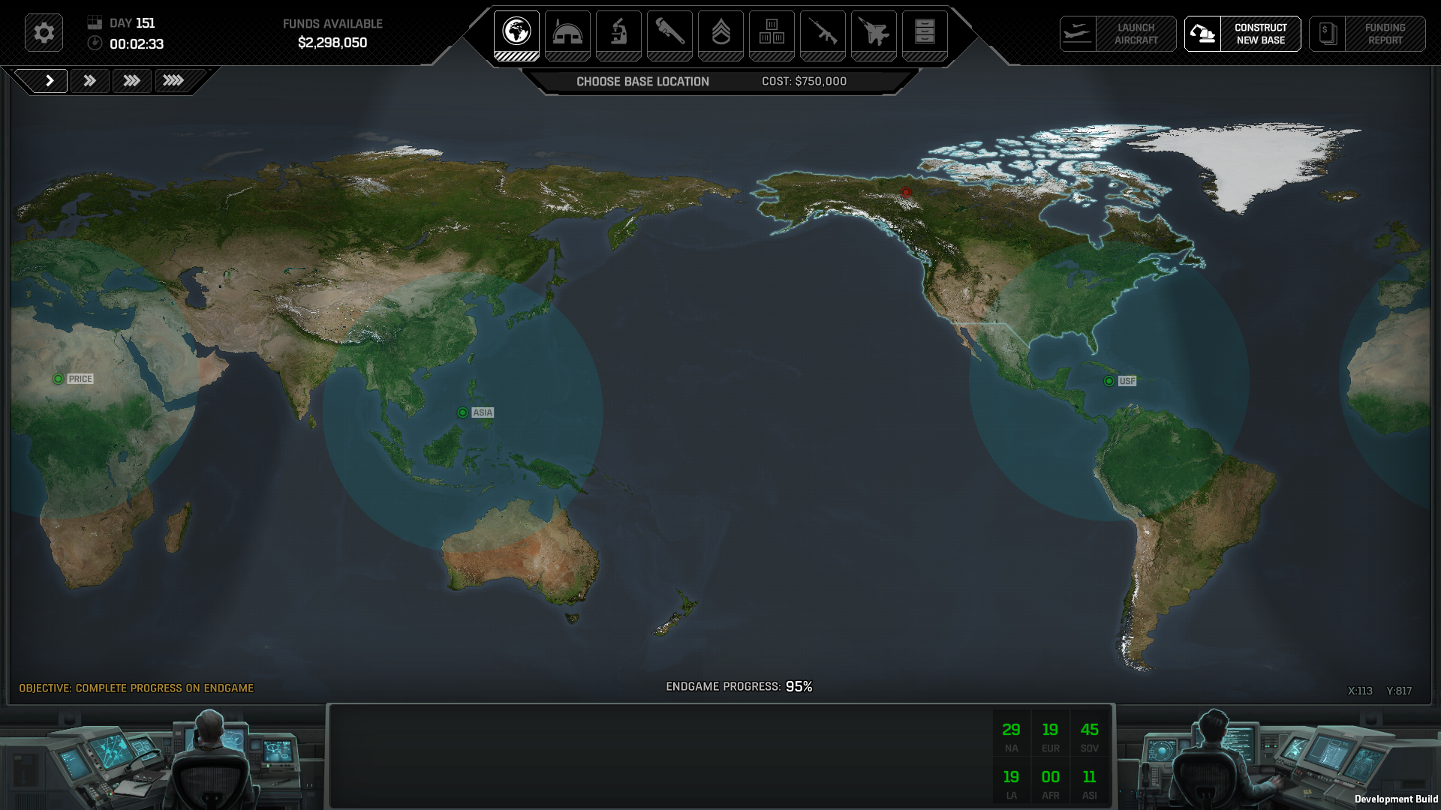The width and height of the screenshot is (1441, 810).
Task: Set time to double-arrow speed
Action: [90, 80]
